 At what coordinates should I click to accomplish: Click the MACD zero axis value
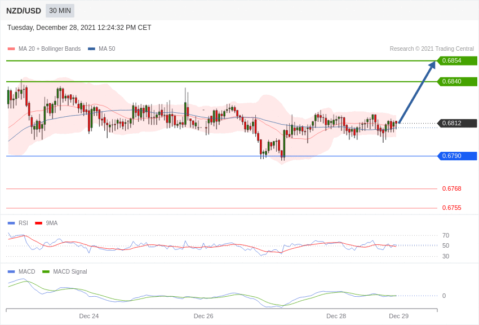point(444,296)
